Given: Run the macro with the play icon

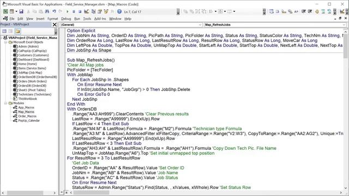Looking at the screenshot, I should point(68,11).
